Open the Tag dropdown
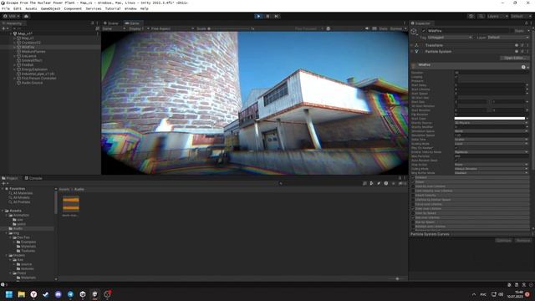This screenshot has width=535, height=301. [x=450, y=37]
